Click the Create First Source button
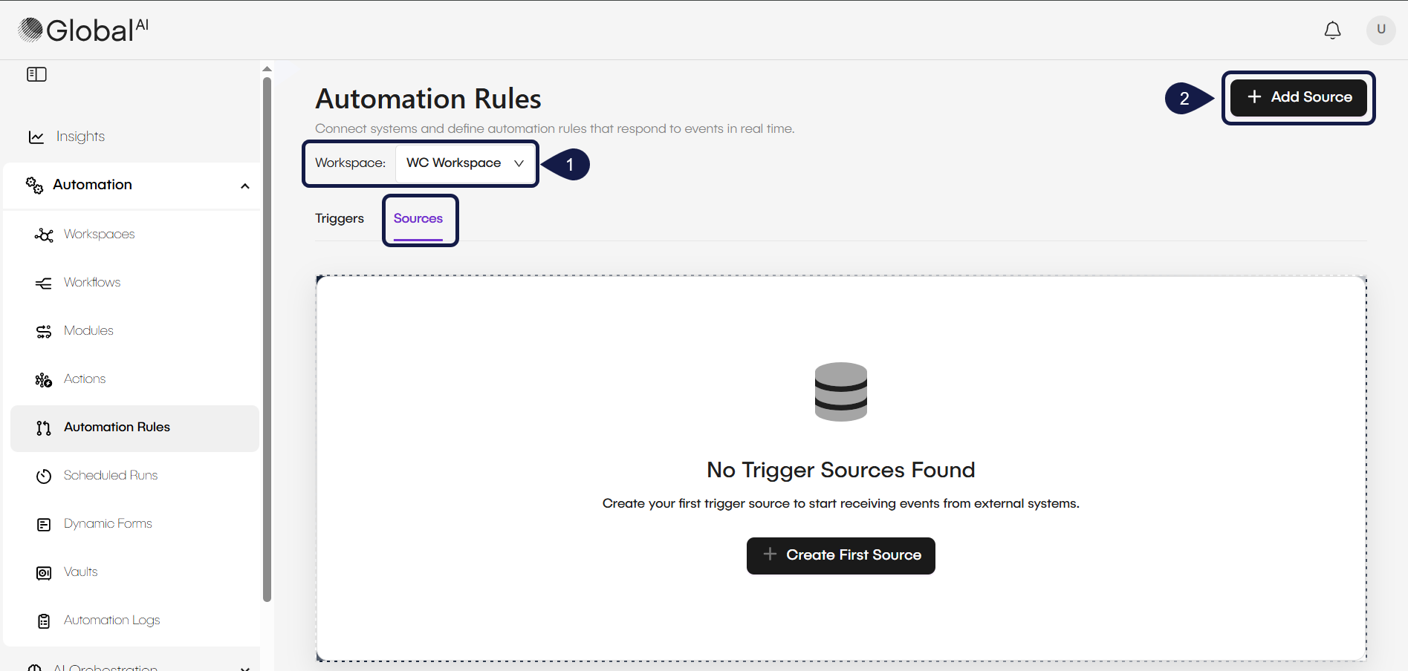 click(840, 555)
